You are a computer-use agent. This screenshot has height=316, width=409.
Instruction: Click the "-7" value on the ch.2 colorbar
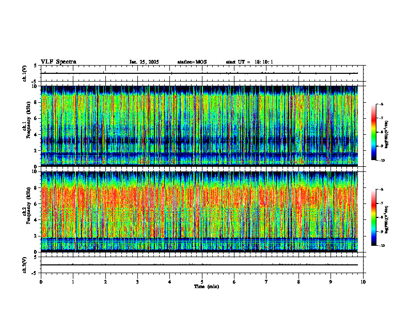pos(381,203)
